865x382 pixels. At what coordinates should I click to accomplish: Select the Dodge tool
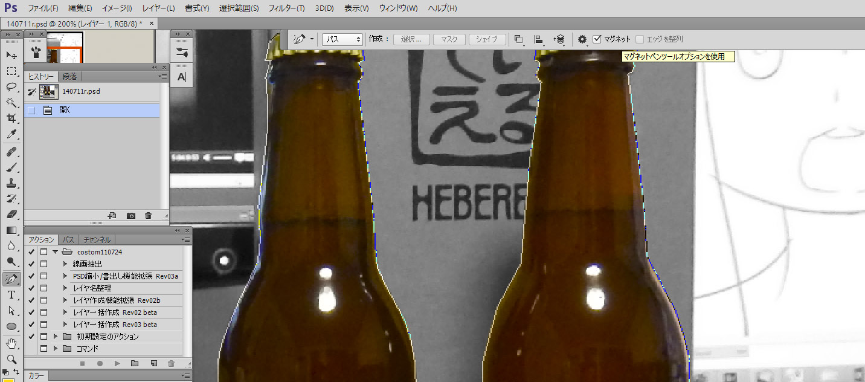pyautogui.click(x=11, y=262)
